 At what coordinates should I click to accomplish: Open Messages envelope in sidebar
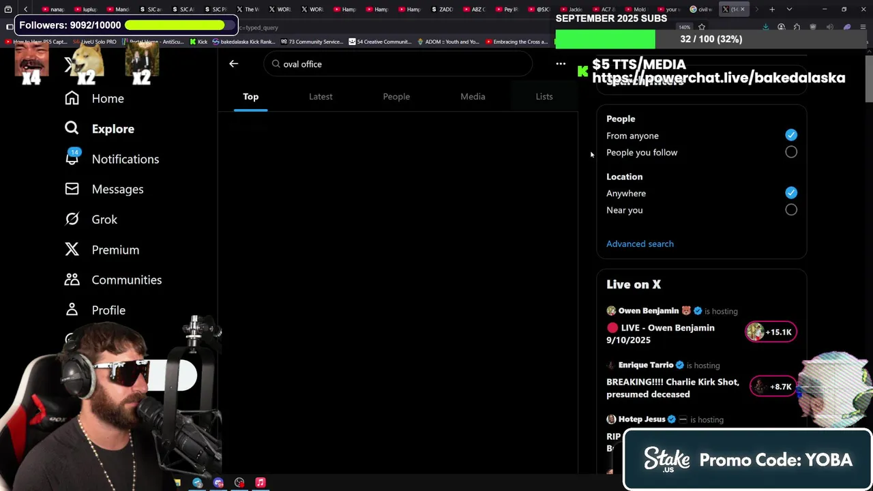104,189
